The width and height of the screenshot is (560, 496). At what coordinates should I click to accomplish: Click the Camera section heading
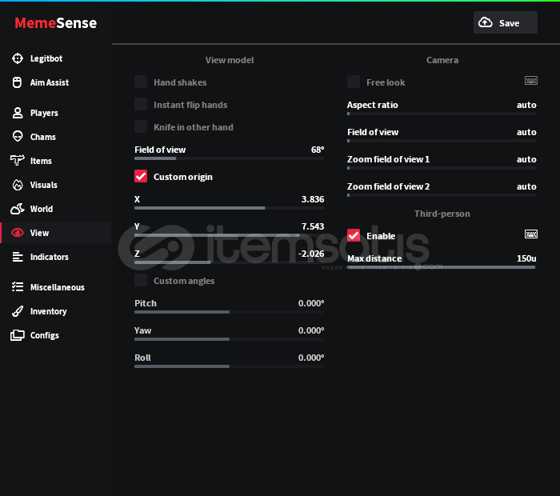click(x=442, y=60)
